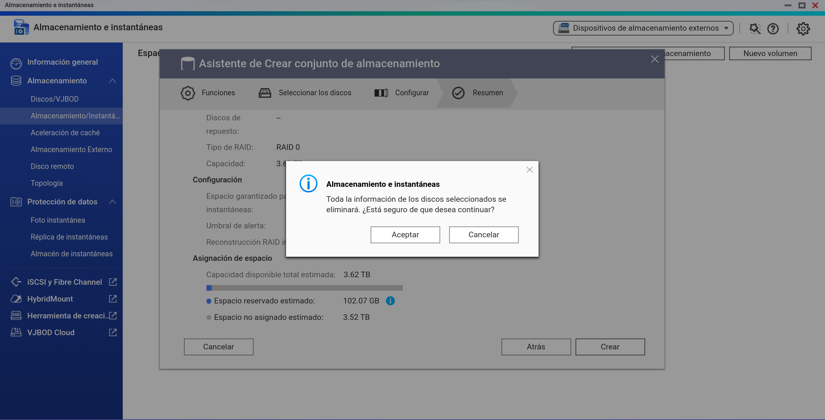The width and height of the screenshot is (825, 420).
Task: Click the space allocation capacity bar
Action: [304, 288]
